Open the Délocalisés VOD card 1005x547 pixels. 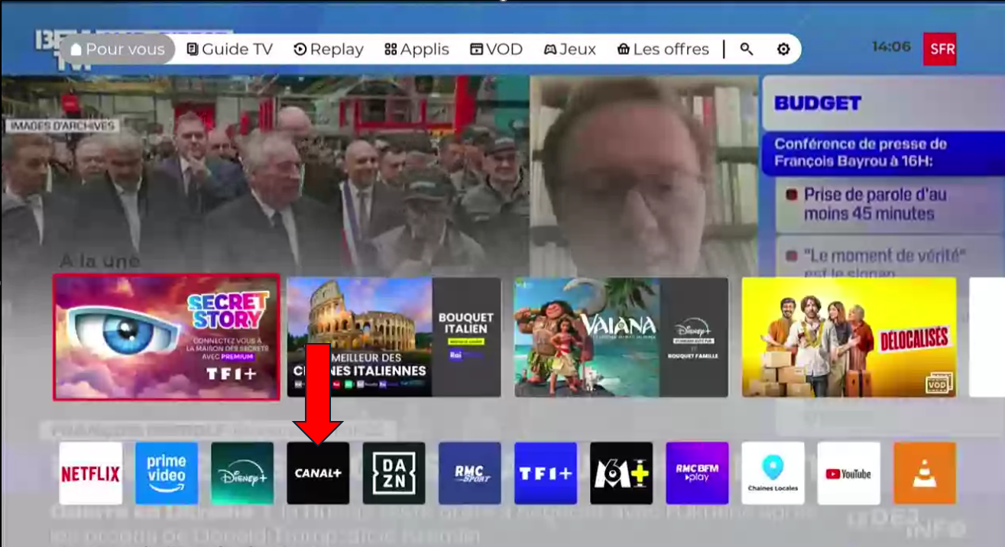pyautogui.click(x=849, y=337)
